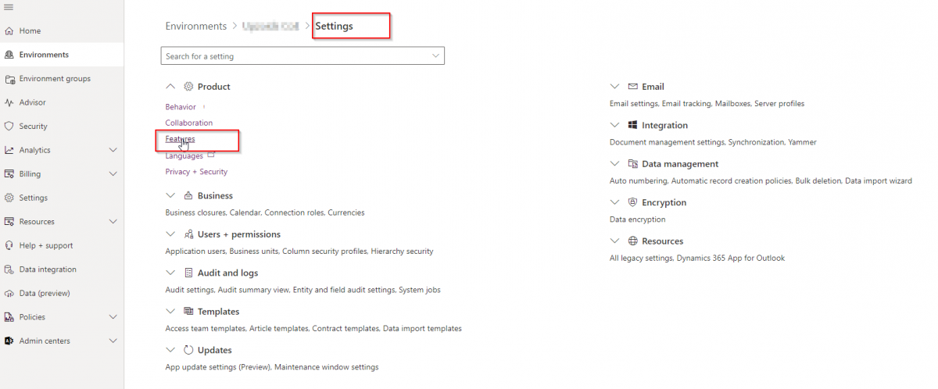Screen dimensions: 938x389
Task: Open Languages link with external icon
Action: tap(184, 156)
